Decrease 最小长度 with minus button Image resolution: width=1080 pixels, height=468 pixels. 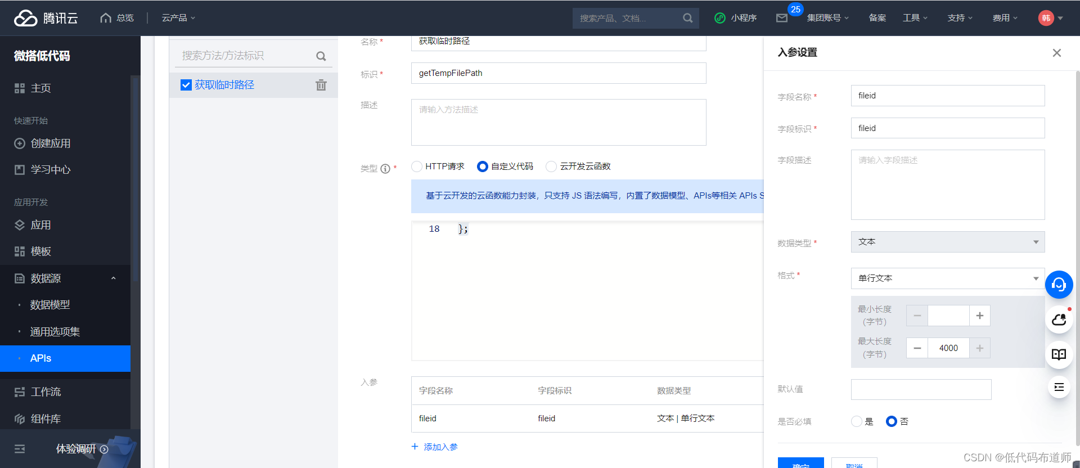pyautogui.click(x=917, y=316)
